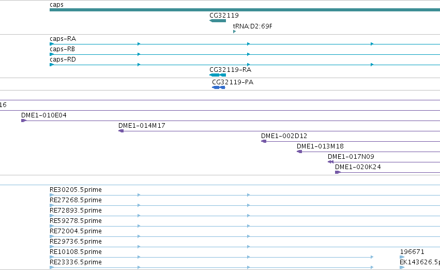Image resolution: width=440 pixels, height=270 pixels.
Task: Select the 196671 feature label
Action: pyautogui.click(x=412, y=252)
